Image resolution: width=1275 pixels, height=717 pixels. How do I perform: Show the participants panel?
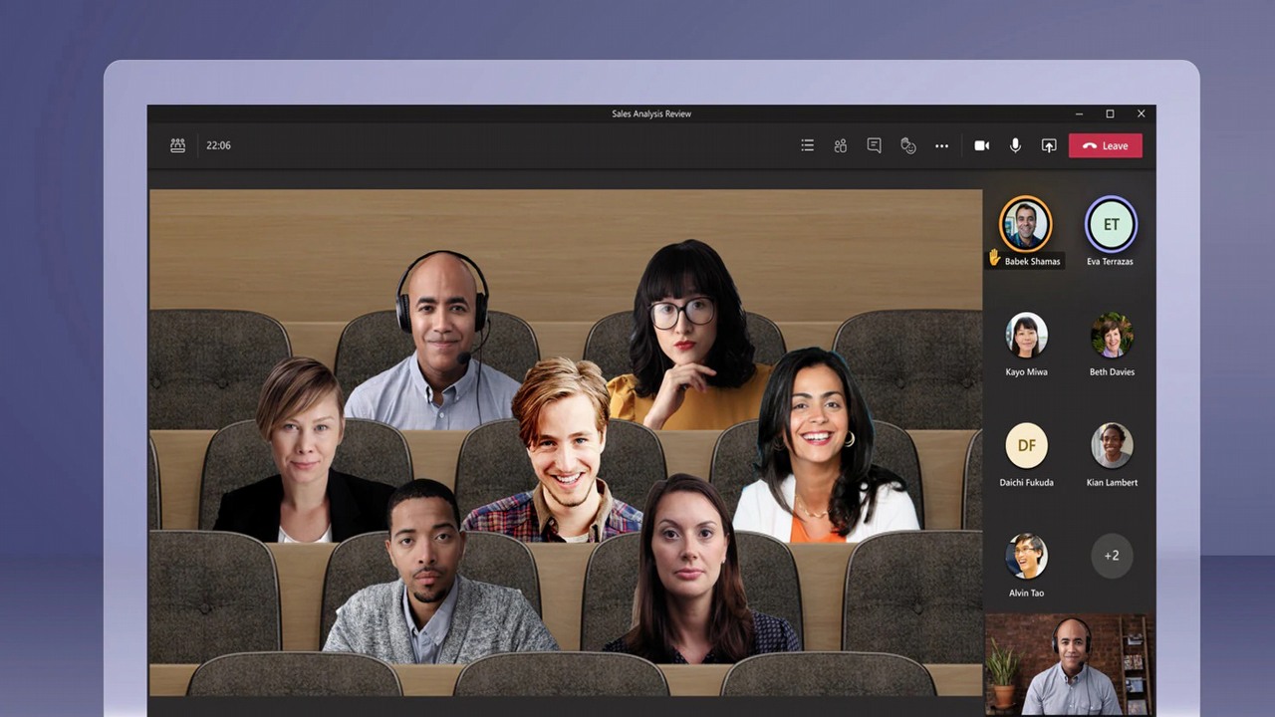[841, 145]
